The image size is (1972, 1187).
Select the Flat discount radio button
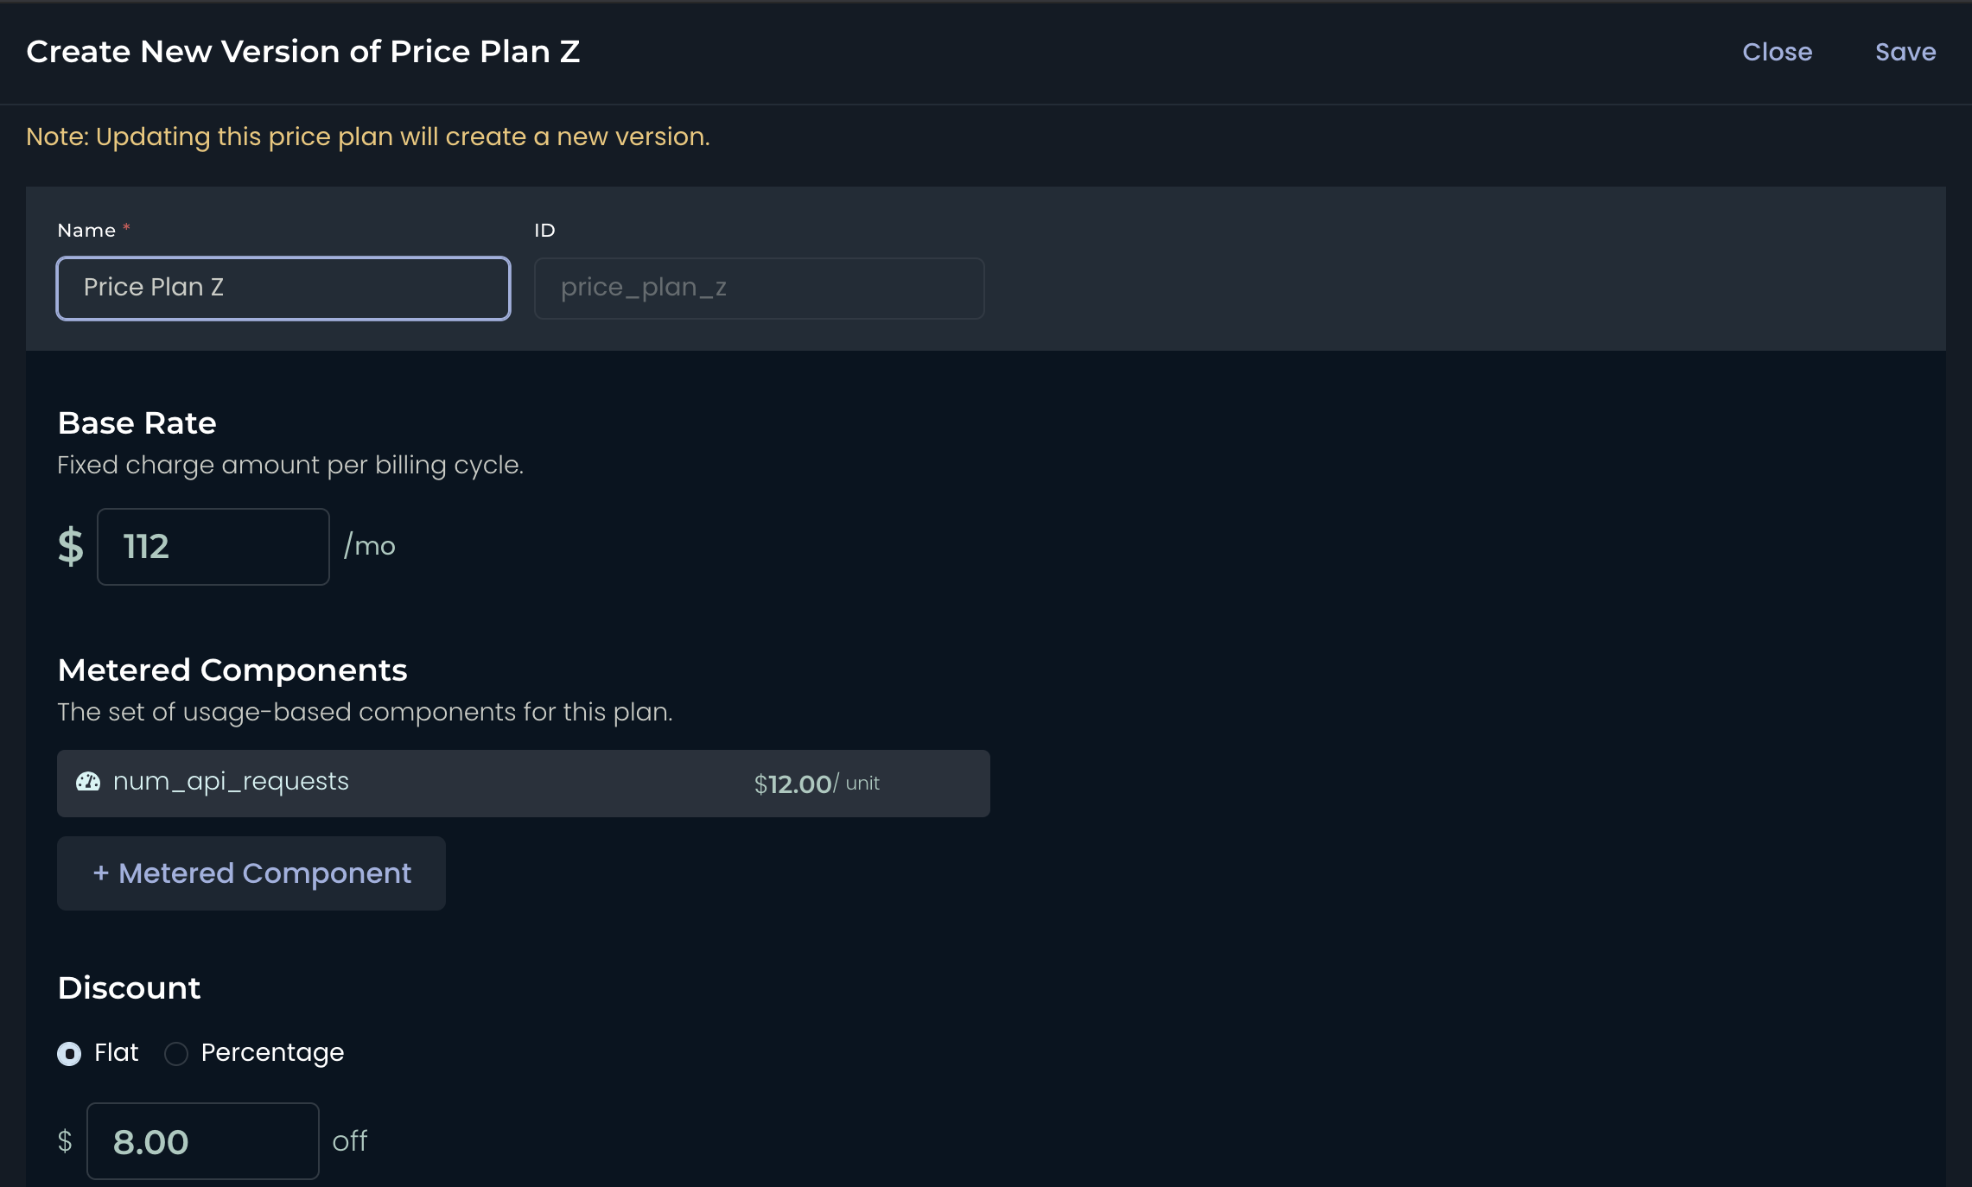[69, 1054]
